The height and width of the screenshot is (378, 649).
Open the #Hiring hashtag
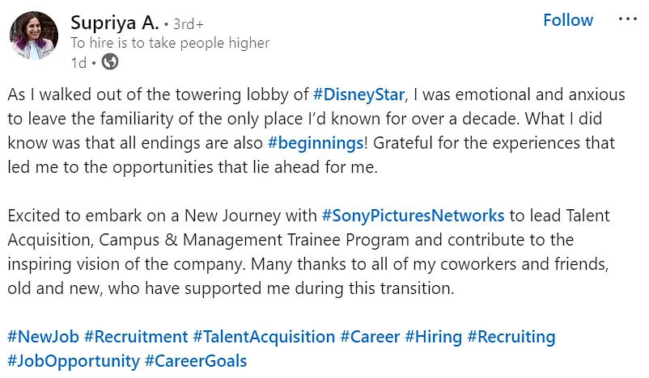[x=434, y=337]
